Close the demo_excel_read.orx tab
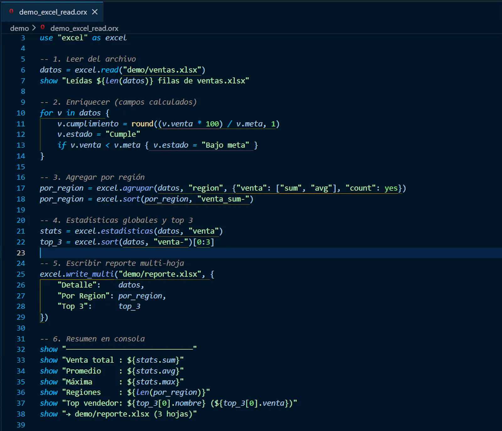 pos(95,12)
